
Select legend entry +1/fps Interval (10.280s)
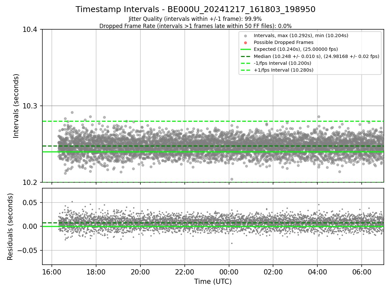(283, 70)
